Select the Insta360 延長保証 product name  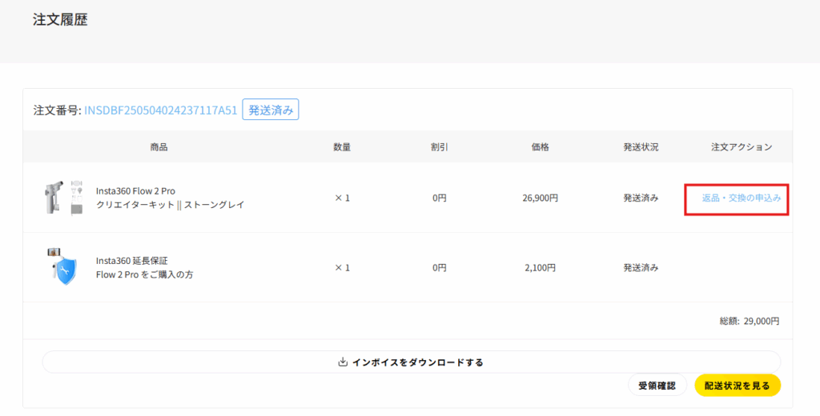click(132, 261)
